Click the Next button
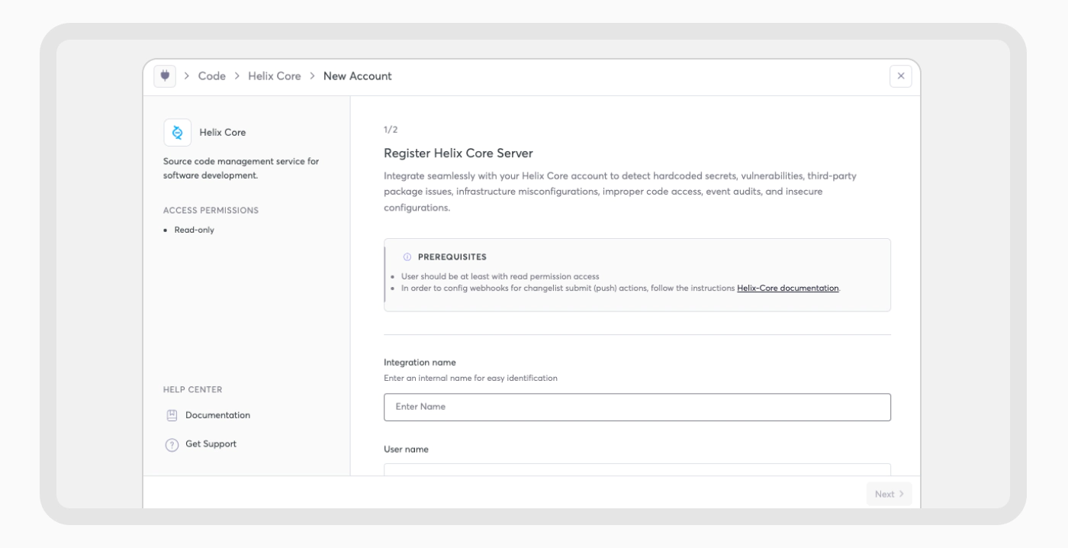 point(889,494)
